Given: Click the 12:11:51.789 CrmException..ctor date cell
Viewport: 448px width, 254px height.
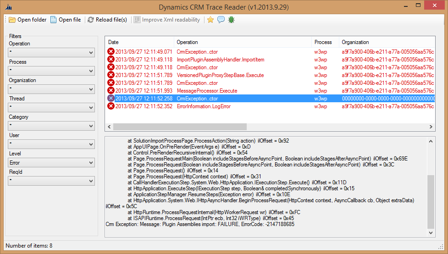Looking at the screenshot, I should [144, 83].
